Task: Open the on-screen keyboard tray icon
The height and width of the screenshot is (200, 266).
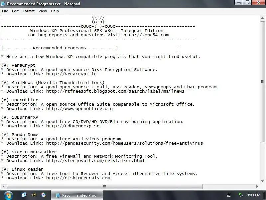Action: [229, 195]
